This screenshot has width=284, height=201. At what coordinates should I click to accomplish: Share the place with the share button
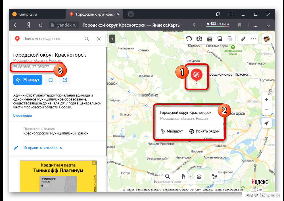(65, 80)
